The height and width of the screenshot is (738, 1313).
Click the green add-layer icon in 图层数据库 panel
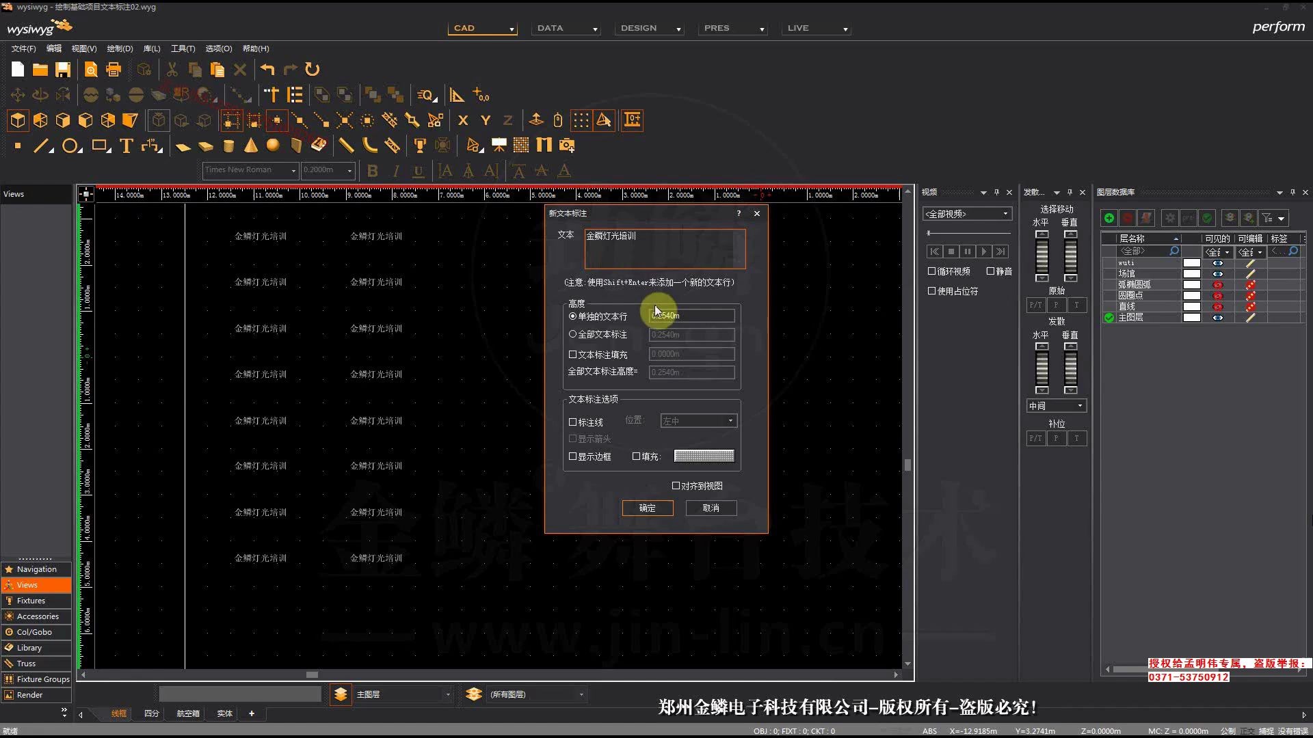click(1109, 218)
